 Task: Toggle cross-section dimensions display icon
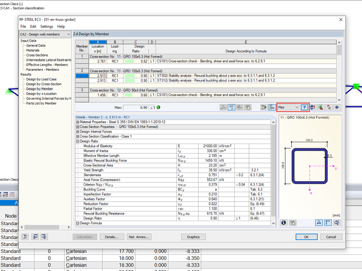pyautogui.click(x=328, y=223)
